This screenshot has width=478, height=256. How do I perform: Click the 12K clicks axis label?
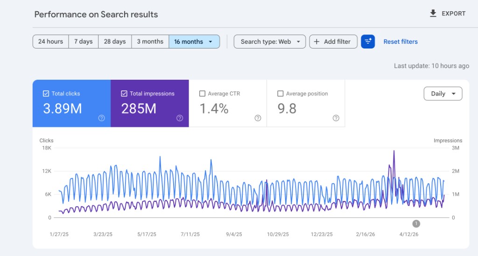pyautogui.click(x=47, y=171)
